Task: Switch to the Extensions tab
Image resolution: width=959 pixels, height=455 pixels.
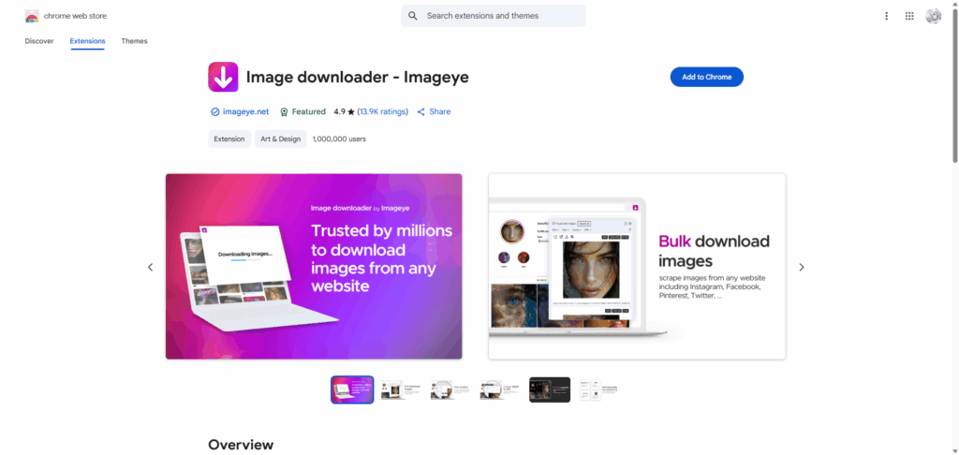Action: click(x=87, y=41)
